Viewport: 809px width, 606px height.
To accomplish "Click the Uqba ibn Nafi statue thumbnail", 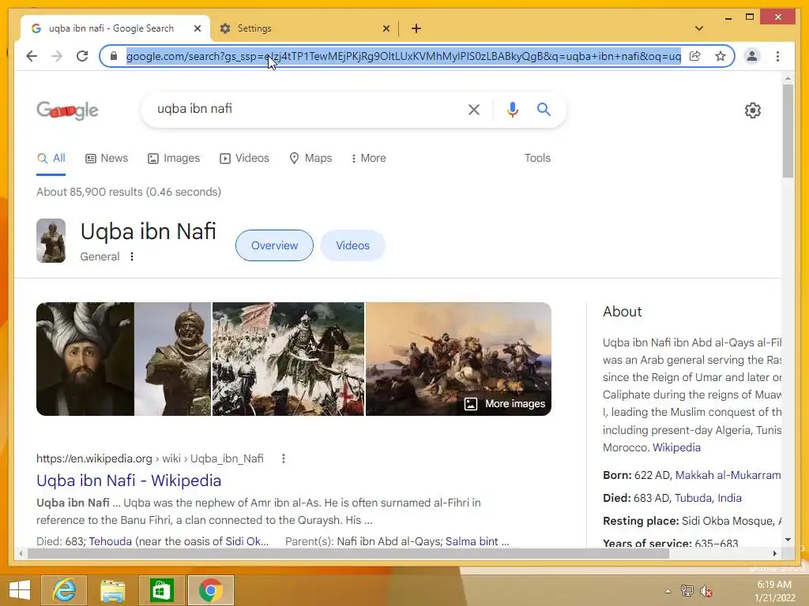I will 51,241.
